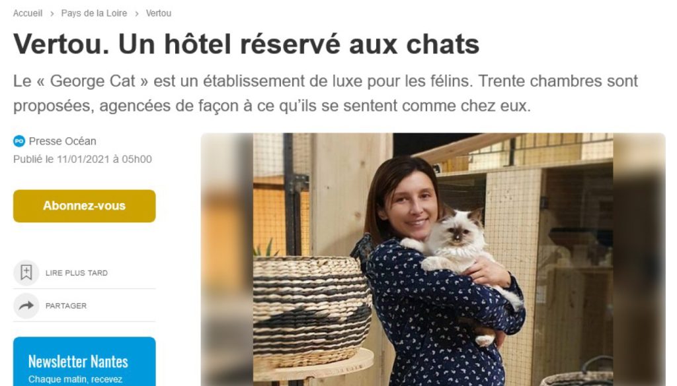This screenshot has width=677, height=386.
Task: Click the article headline about cat hotel
Action: pos(246,44)
